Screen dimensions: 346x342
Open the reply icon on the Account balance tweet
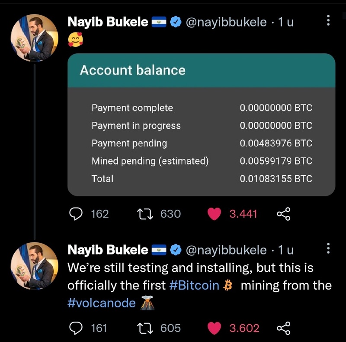click(75, 214)
